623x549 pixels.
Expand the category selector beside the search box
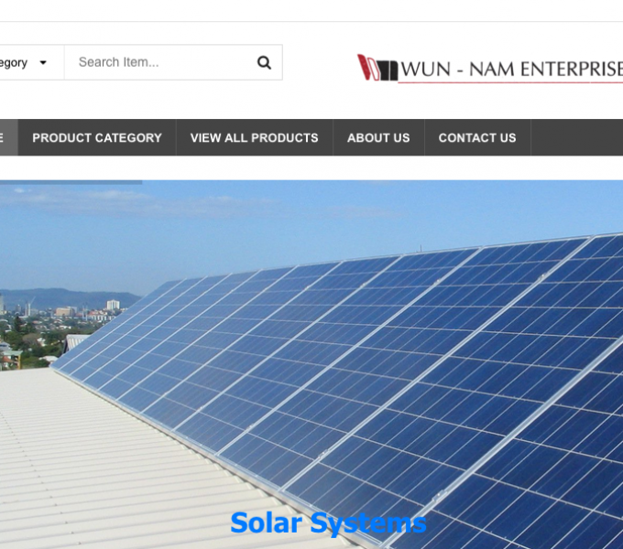coord(32,62)
